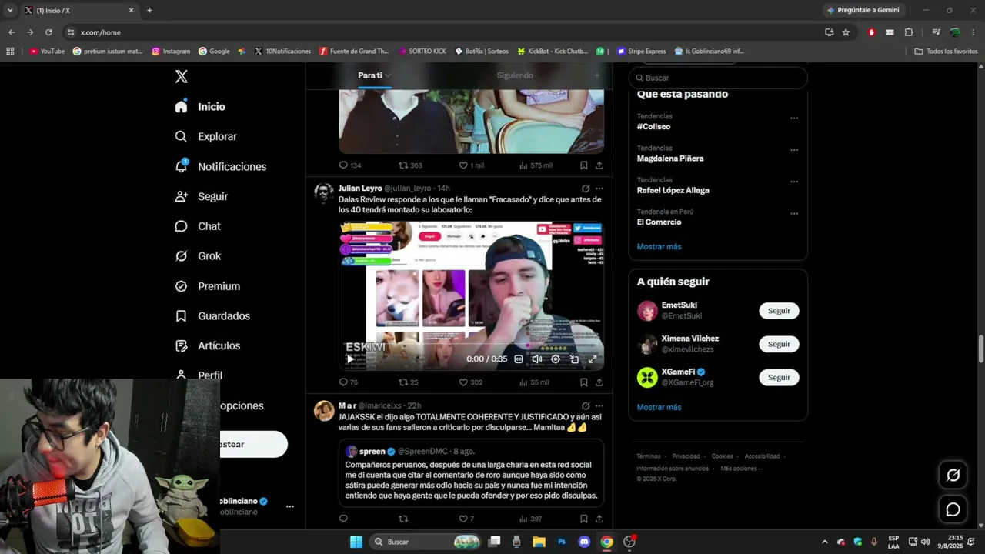Image resolution: width=985 pixels, height=554 pixels.
Task: Like the post with 1 mil likes
Action: point(463,165)
